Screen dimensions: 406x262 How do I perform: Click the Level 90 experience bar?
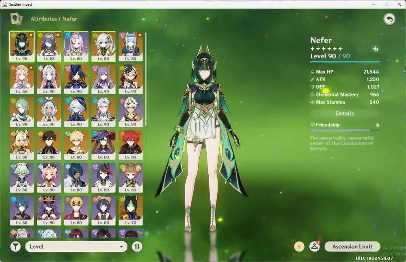(x=345, y=62)
